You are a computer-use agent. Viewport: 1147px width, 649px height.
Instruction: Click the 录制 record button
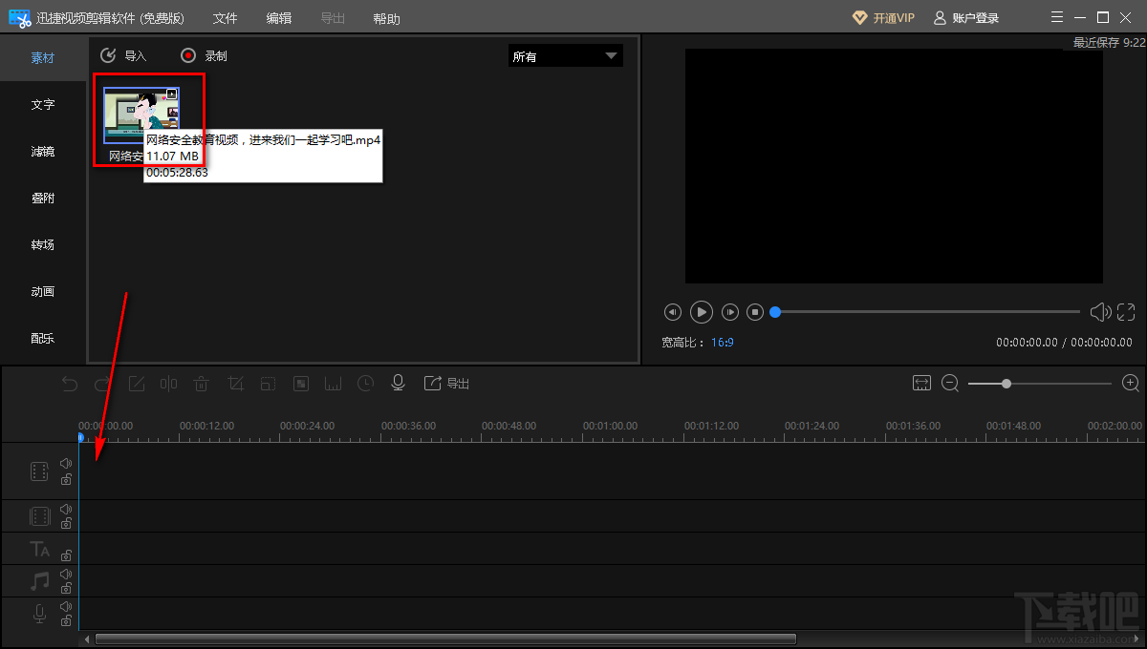[x=204, y=55]
